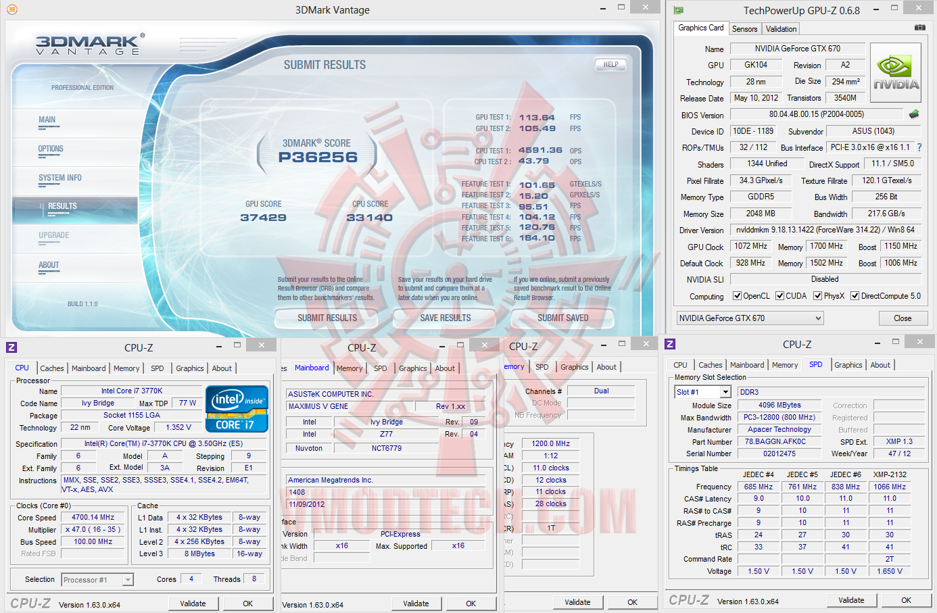Click OK in the CPU-Z window showing Channels # Dual
Screen dimensions: 937x613
tap(633, 602)
